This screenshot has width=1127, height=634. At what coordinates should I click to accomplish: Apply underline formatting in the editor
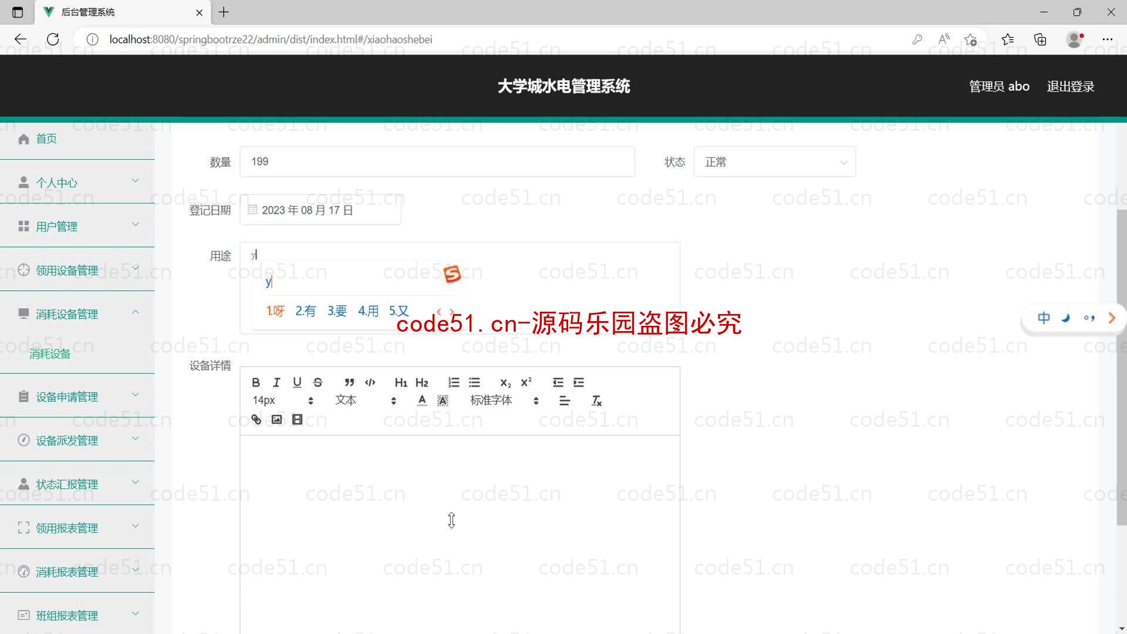(297, 382)
